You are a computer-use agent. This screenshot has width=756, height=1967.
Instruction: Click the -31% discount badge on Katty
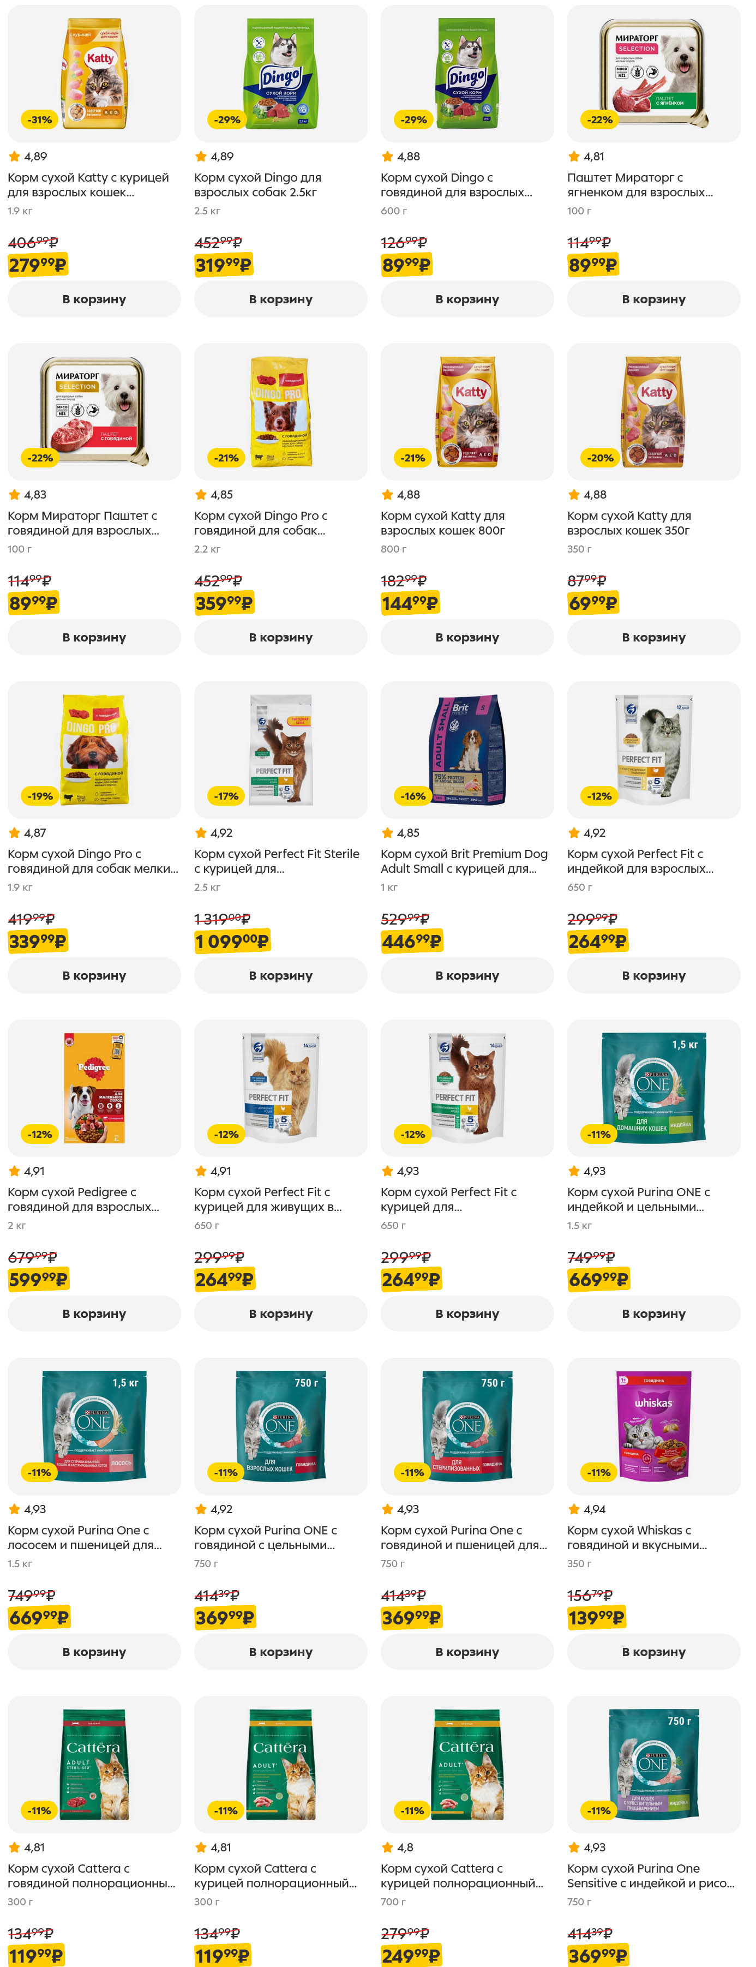pyautogui.click(x=40, y=120)
